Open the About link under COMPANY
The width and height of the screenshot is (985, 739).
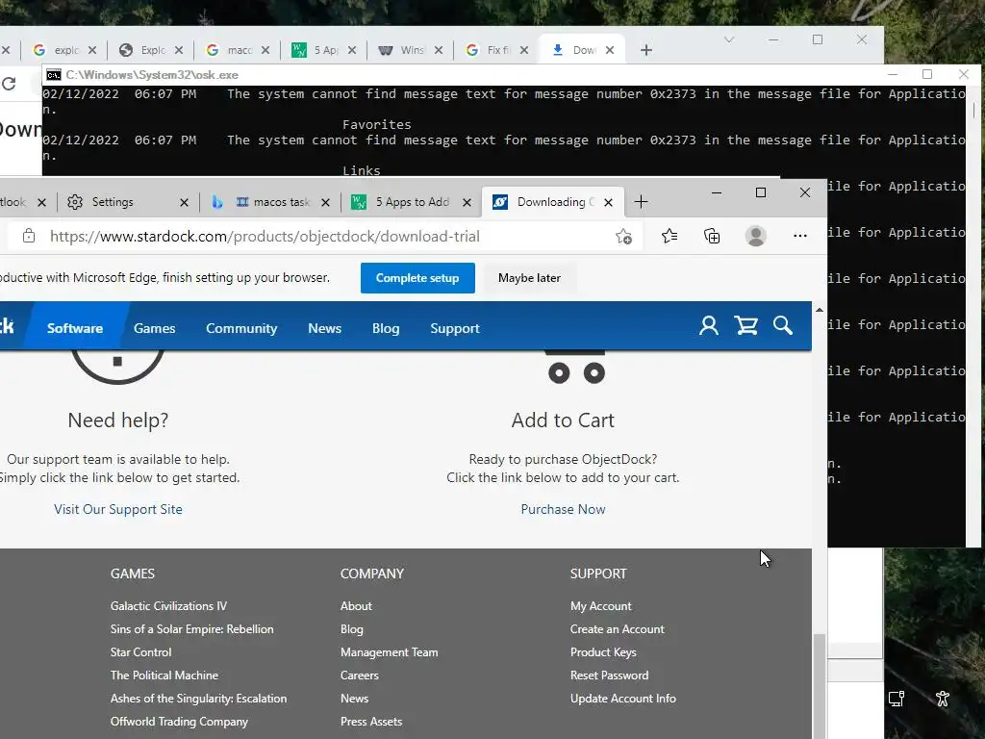[x=356, y=606]
